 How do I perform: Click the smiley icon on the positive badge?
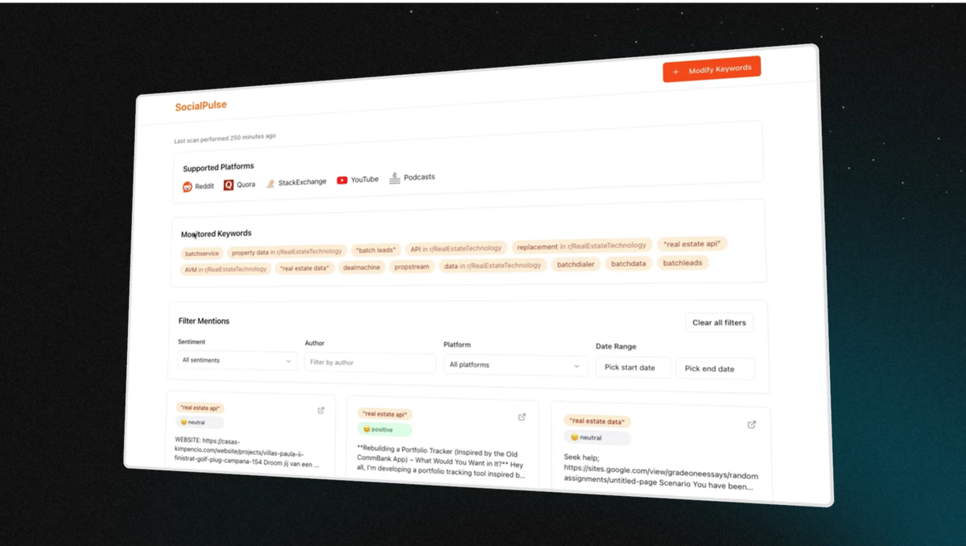[x=367, y=429]
